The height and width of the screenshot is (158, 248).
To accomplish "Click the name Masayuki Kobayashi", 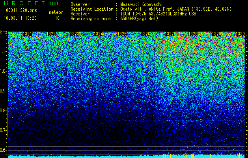I will [x=142, y=4].
